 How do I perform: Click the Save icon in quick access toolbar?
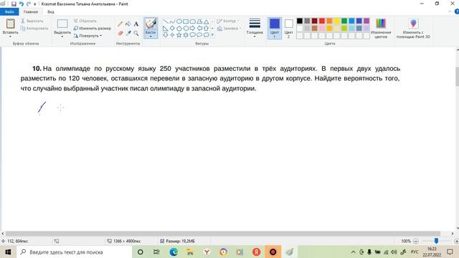(x=14, y=4)
